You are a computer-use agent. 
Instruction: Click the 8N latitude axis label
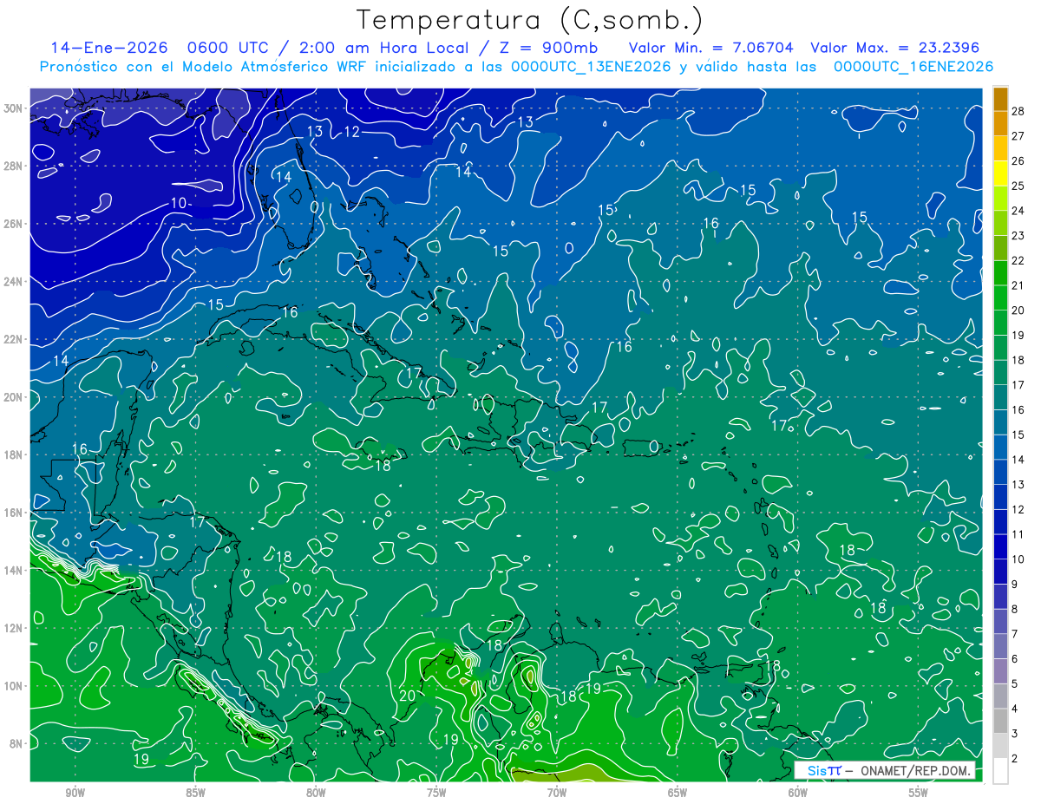17,743
